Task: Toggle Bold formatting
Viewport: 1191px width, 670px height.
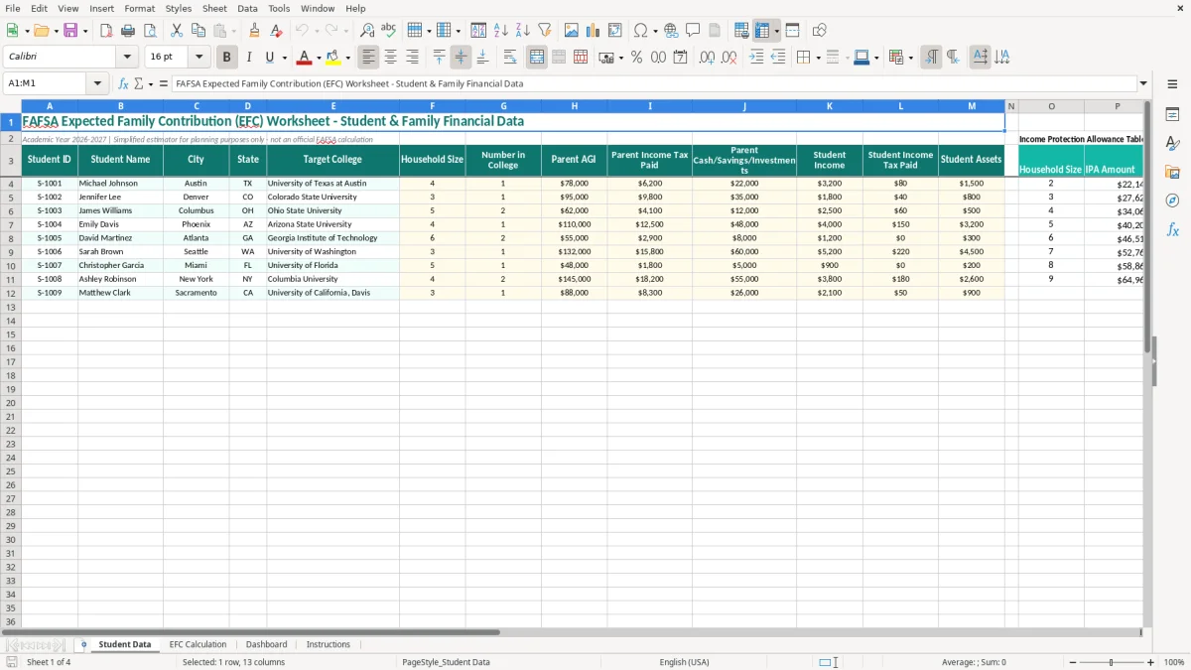Action: click(x=226, y=58)
